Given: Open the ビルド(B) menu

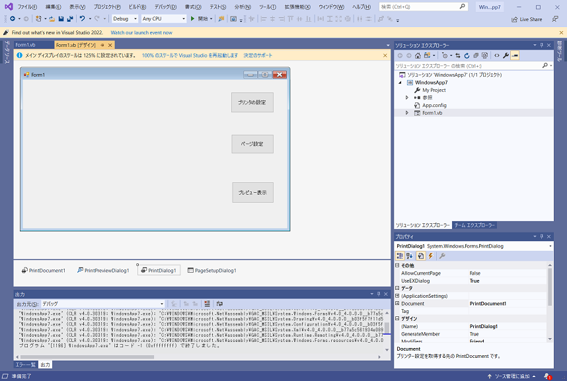Looking at the screenshot, I should 137,7.
